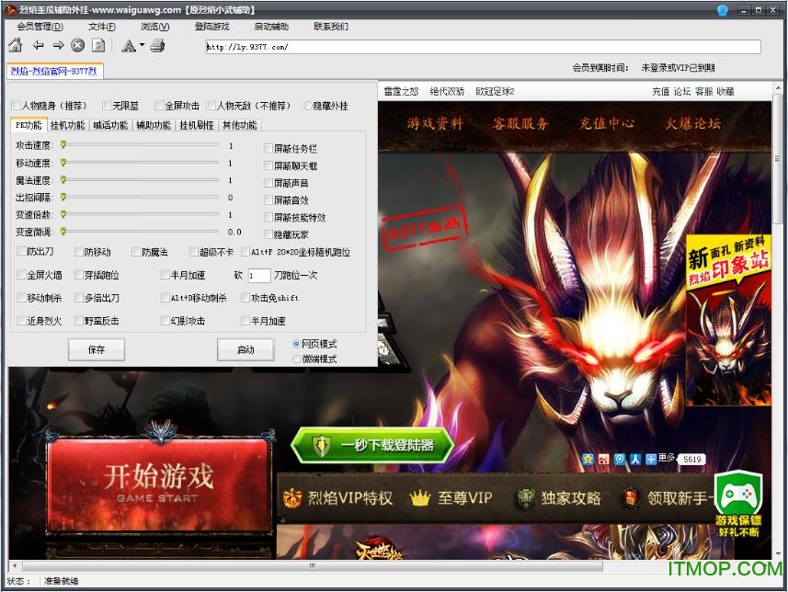Switch to the 喊话功能 tab
Viewport: 788px width, 592px height.
click(110, 125)
